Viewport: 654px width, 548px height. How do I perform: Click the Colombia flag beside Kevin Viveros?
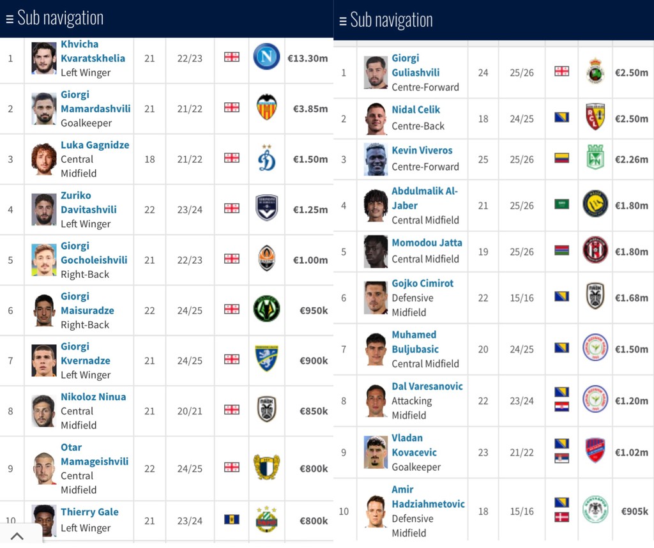tap(561, 158)
